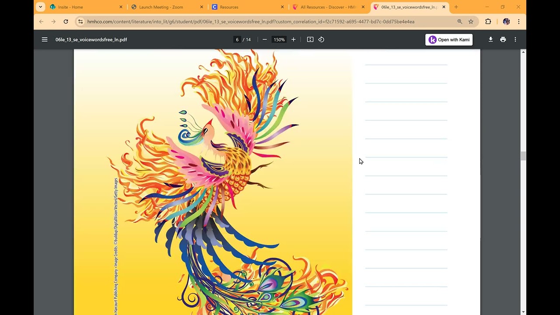Print the PDF document

[503, 39]
